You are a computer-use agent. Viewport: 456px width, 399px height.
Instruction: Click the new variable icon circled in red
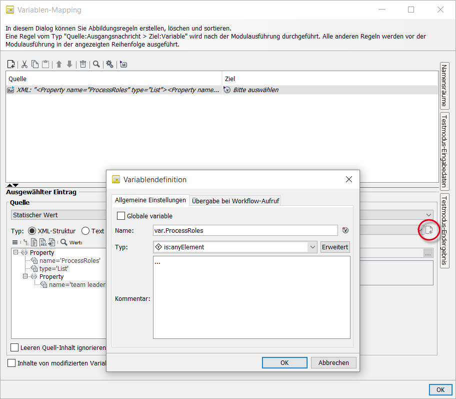[x=429, y=230]
